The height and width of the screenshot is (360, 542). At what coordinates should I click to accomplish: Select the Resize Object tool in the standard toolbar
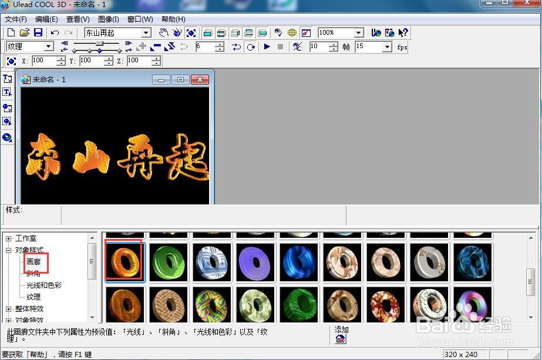click(x=191, y=33)
